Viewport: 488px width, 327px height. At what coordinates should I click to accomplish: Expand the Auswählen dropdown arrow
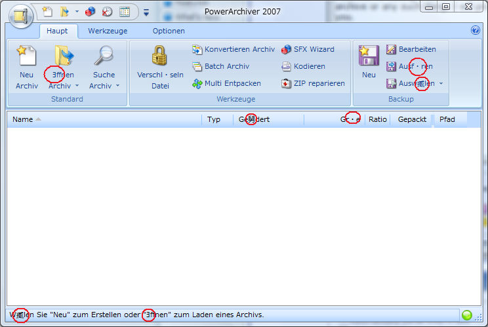[x=441, y=84]
